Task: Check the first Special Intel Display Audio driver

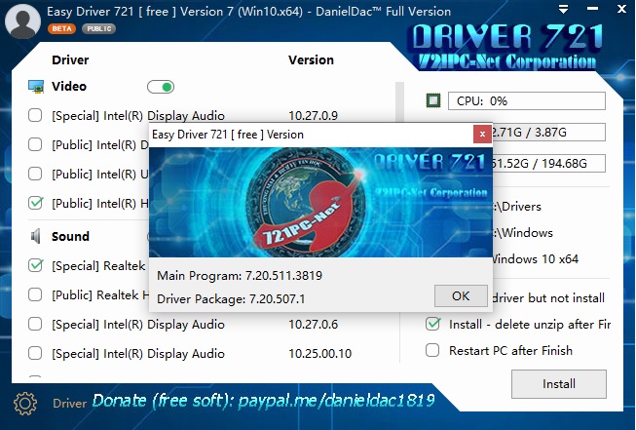Action: (36, 116)
